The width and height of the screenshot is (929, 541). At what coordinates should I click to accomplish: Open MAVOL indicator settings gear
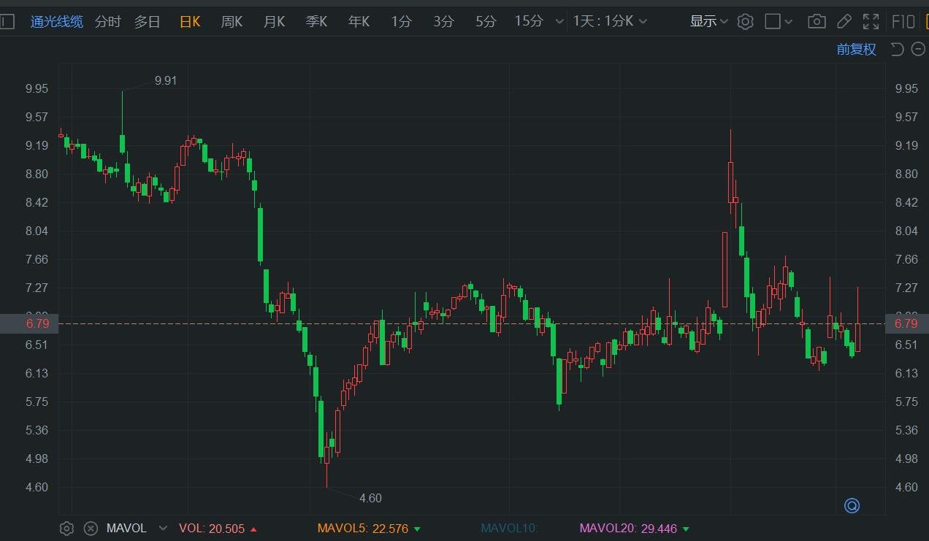click(x=66, y=528)
